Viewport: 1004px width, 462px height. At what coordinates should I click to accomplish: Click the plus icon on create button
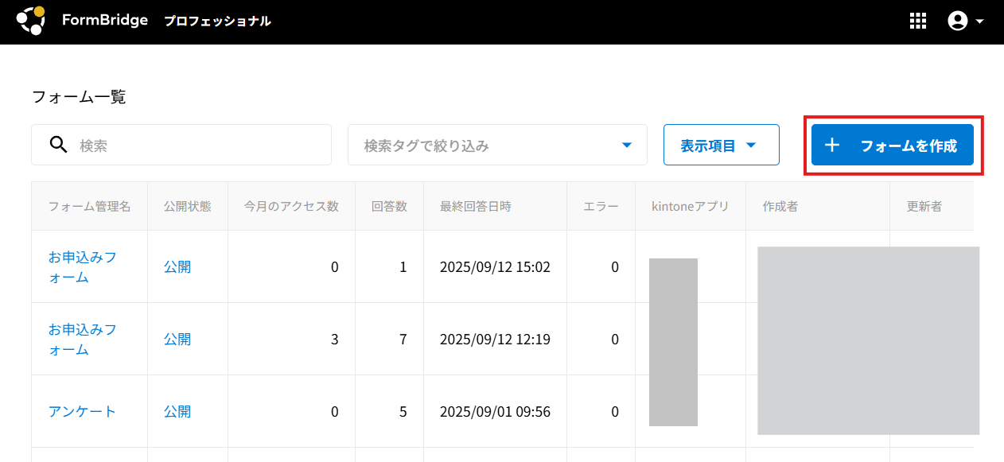coord(832,146)
